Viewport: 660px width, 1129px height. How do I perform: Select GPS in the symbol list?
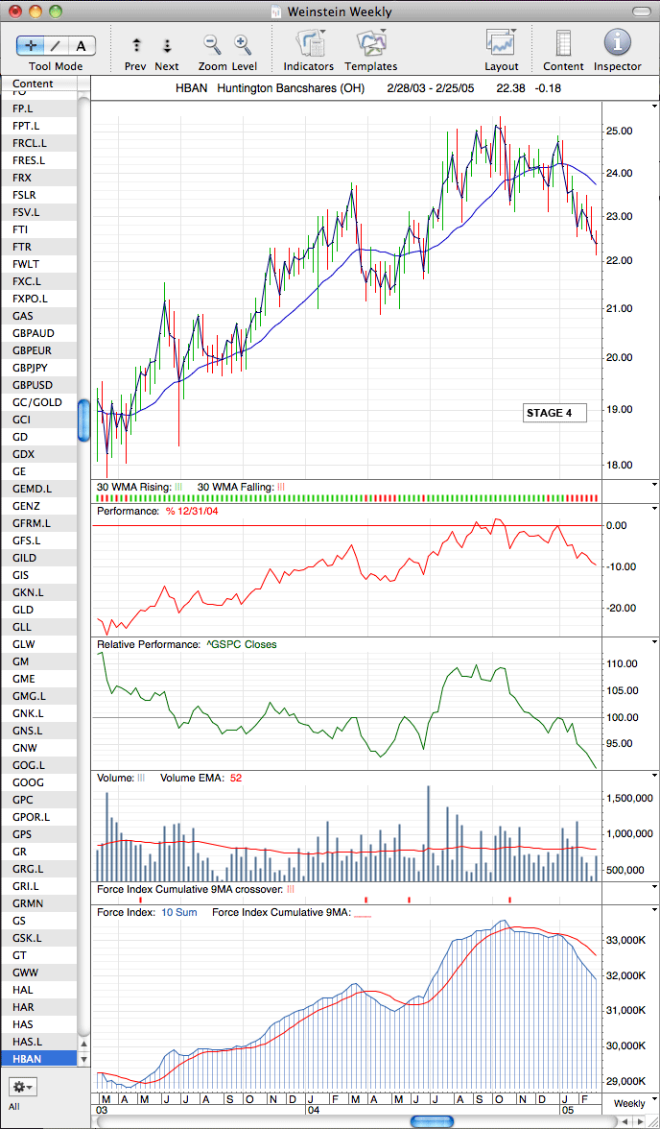point(39,833)
